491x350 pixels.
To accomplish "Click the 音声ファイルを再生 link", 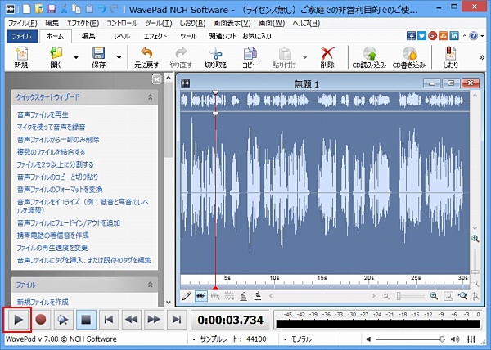I will pos(43,114).
